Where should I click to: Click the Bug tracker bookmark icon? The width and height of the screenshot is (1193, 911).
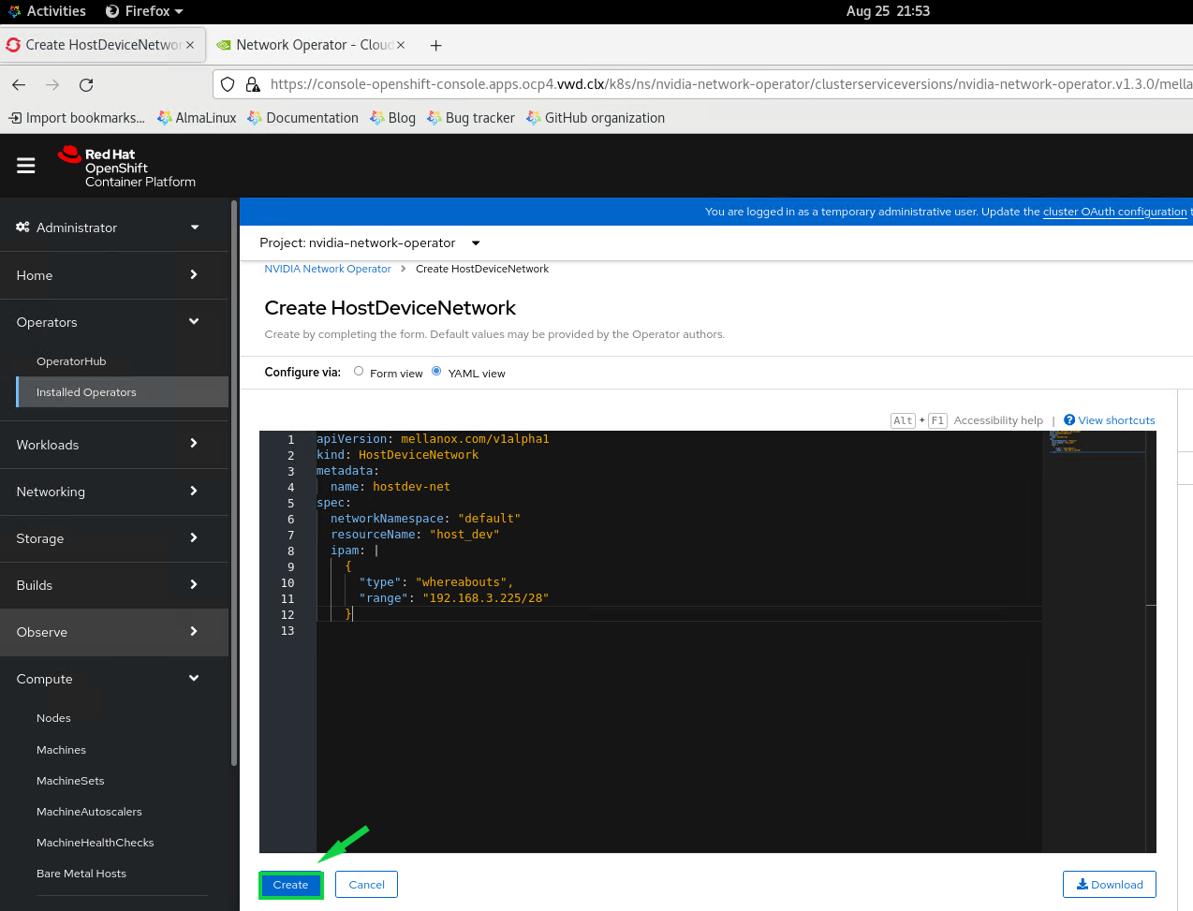434,118
